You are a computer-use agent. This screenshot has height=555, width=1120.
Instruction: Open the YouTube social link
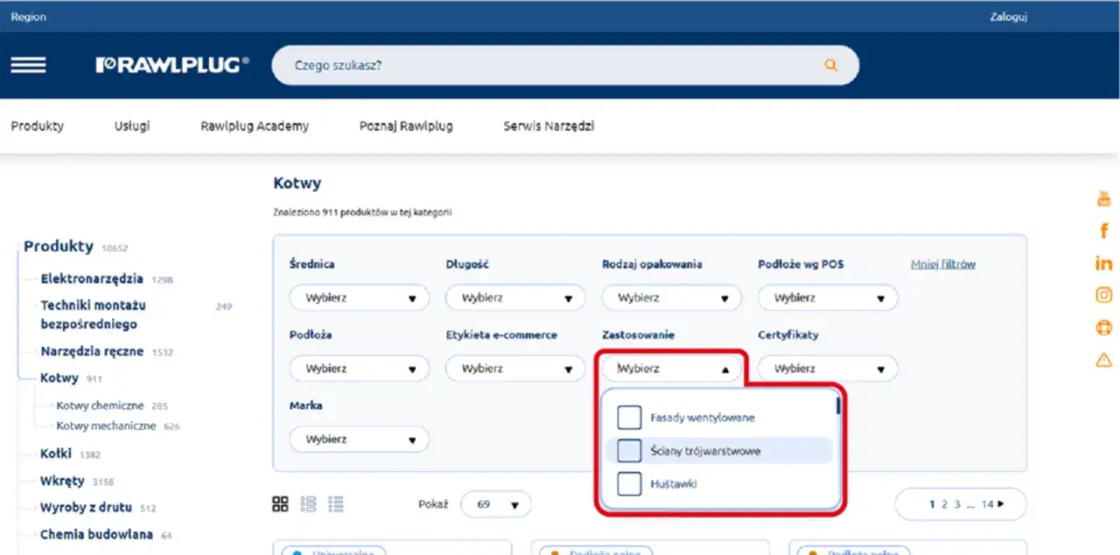[1103, 199]
